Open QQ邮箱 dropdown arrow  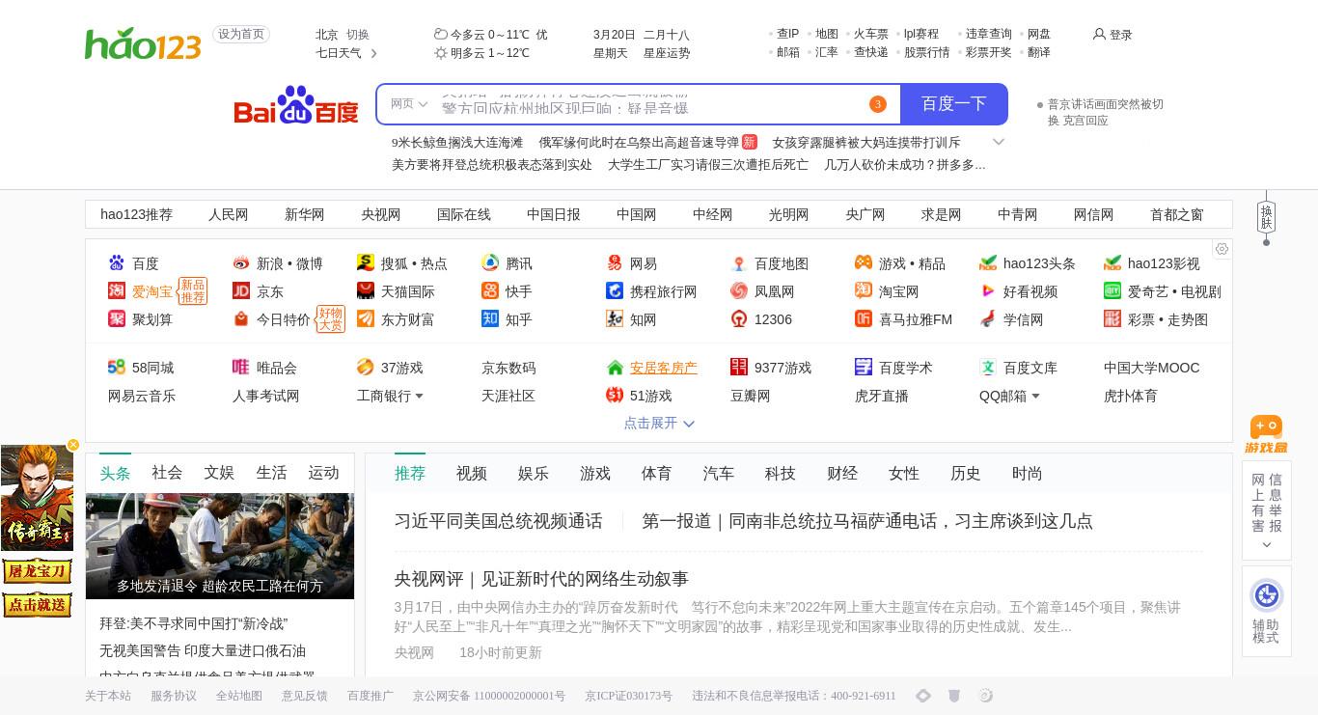(x=1035, y=397)
